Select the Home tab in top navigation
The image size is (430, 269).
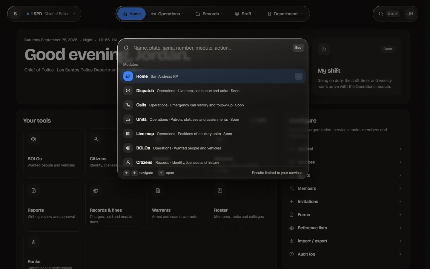(x=131, y=14)
